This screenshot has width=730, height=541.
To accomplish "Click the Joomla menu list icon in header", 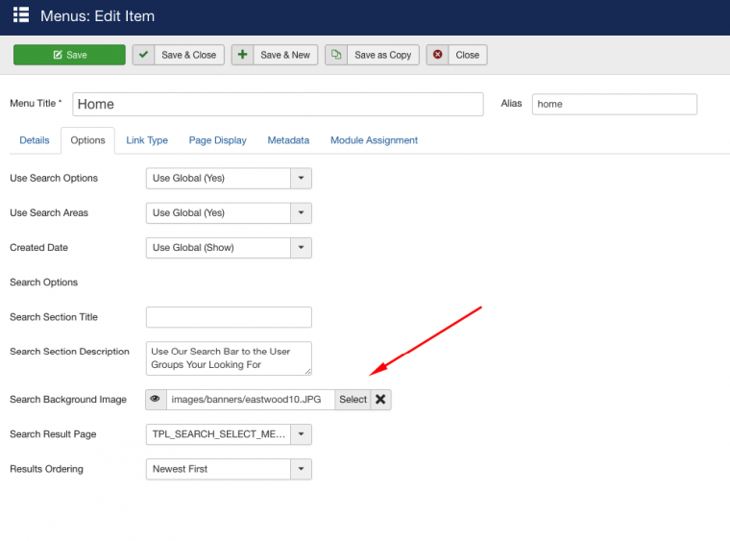I will (x=20, y=15).
